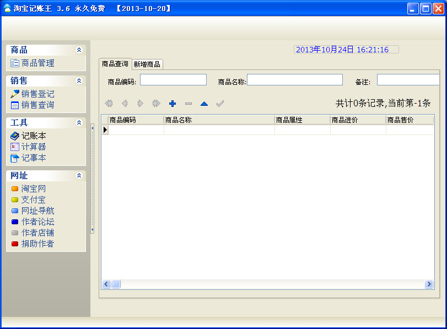
Task: Click the calculator icon beside 计算器
Action: [14, 147]
